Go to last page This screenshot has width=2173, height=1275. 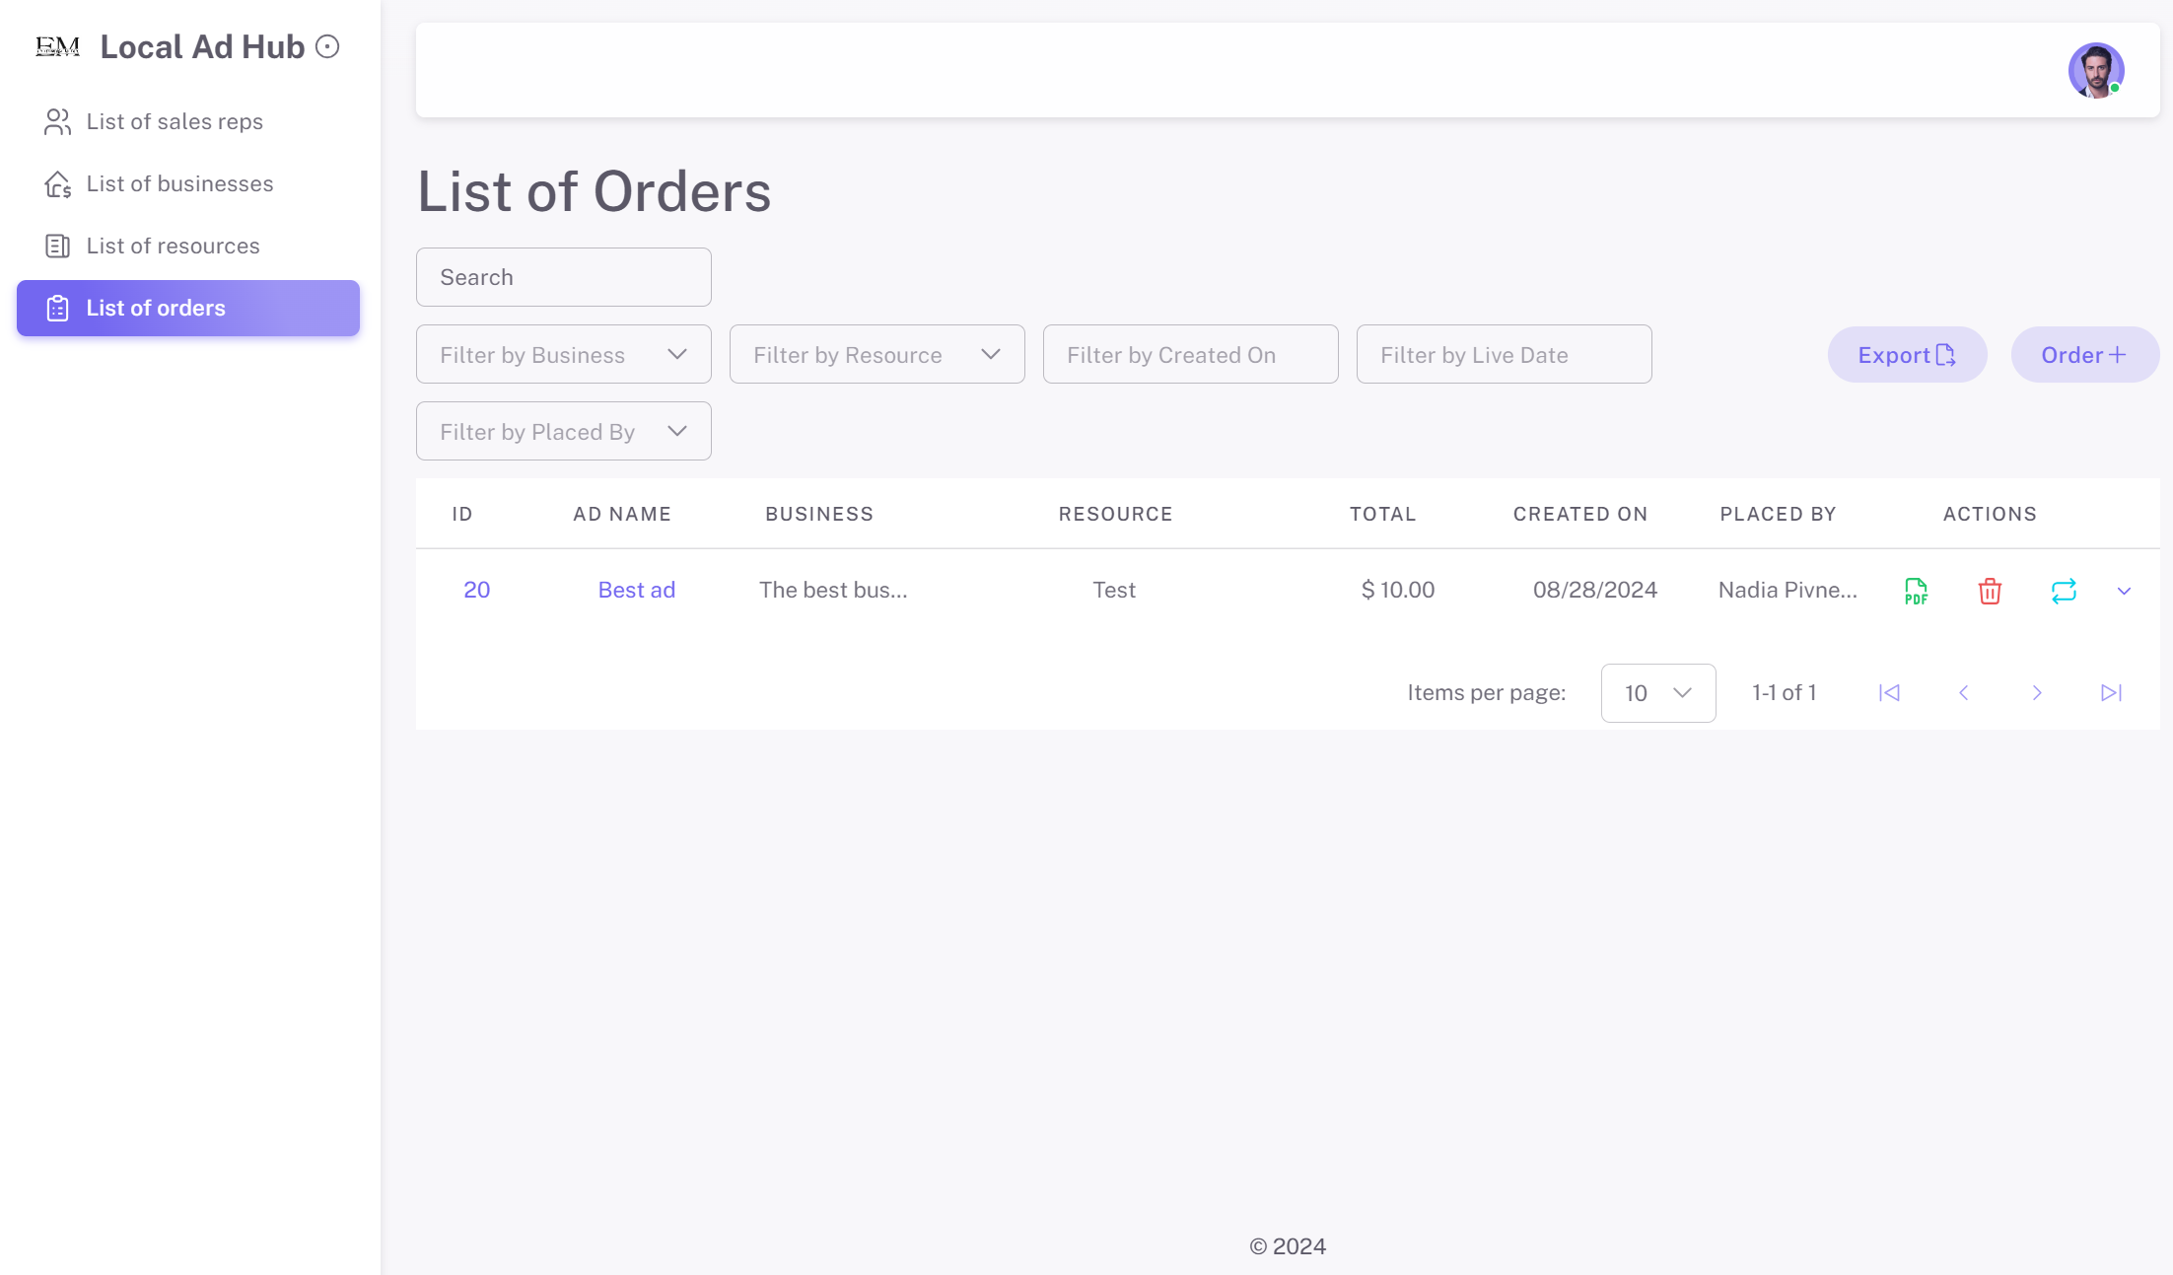[2111, 693]
